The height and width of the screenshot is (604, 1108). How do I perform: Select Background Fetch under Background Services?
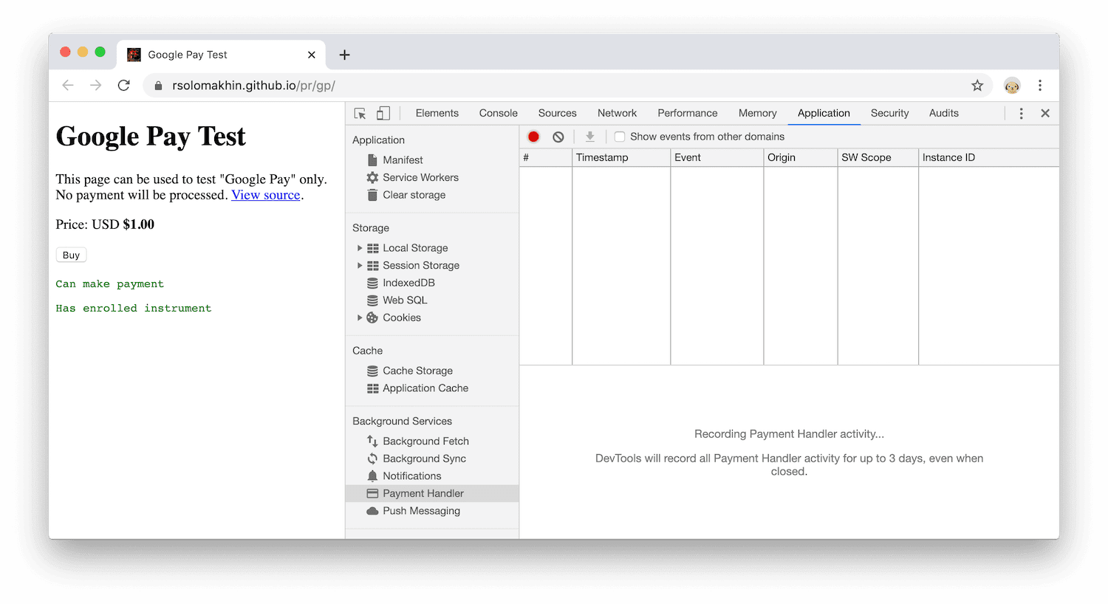tap(426, 441)
